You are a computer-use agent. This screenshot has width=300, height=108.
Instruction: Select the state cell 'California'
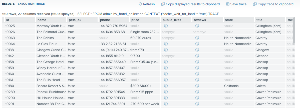pyautogui.click(x=238, y=86)
